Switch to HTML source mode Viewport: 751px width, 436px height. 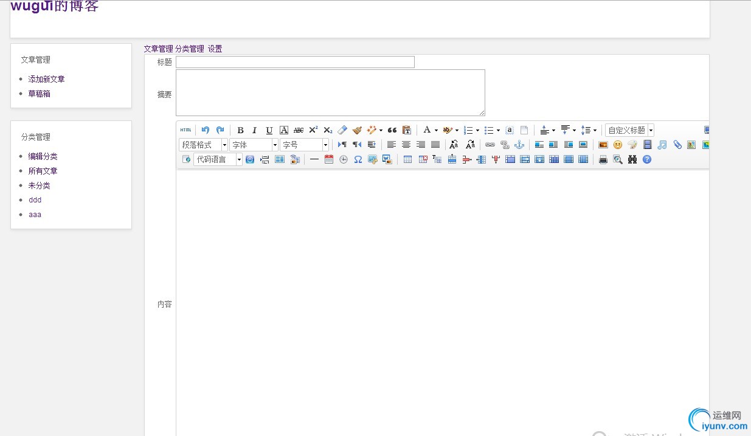coord(185,130)
